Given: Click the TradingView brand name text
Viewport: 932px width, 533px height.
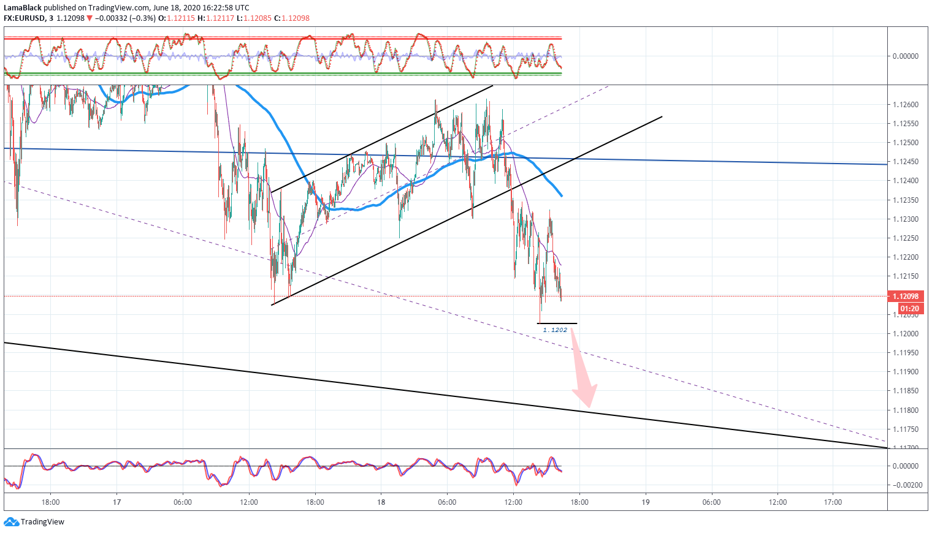Looking at the screenshot, I should (42, 522).
